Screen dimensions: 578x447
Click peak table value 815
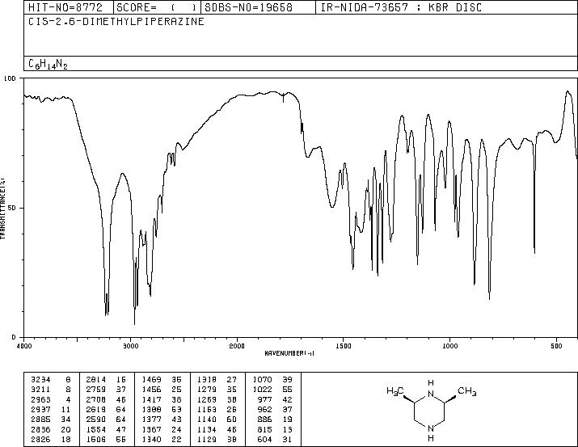tap(265, 430)
